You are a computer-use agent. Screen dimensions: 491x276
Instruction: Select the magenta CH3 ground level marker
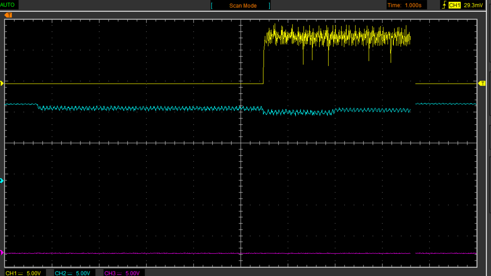(2, 253)
